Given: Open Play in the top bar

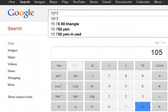Looking at the screenshot, I should tap(65, 2).
